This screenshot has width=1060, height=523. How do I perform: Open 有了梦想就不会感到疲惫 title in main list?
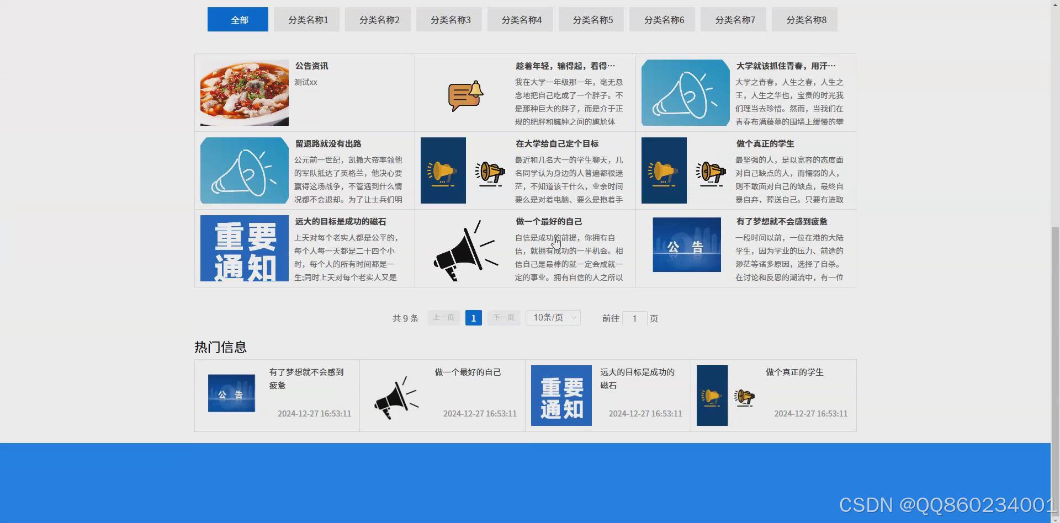[782, 221]
